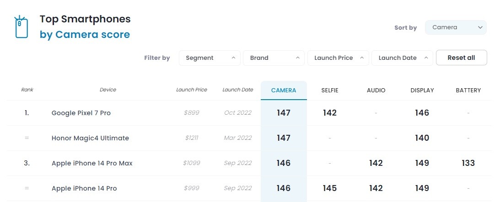Select the BATTERY column tab
The height and width of the screenshot is (202, 500).
468,90
